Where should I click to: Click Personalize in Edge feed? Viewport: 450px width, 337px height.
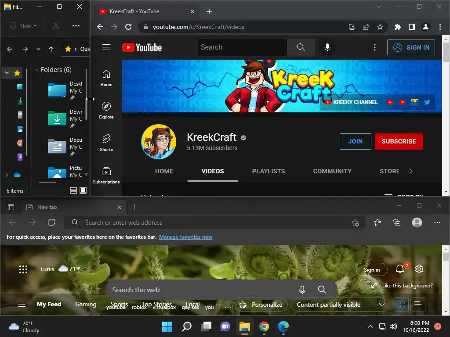(260, 305)
